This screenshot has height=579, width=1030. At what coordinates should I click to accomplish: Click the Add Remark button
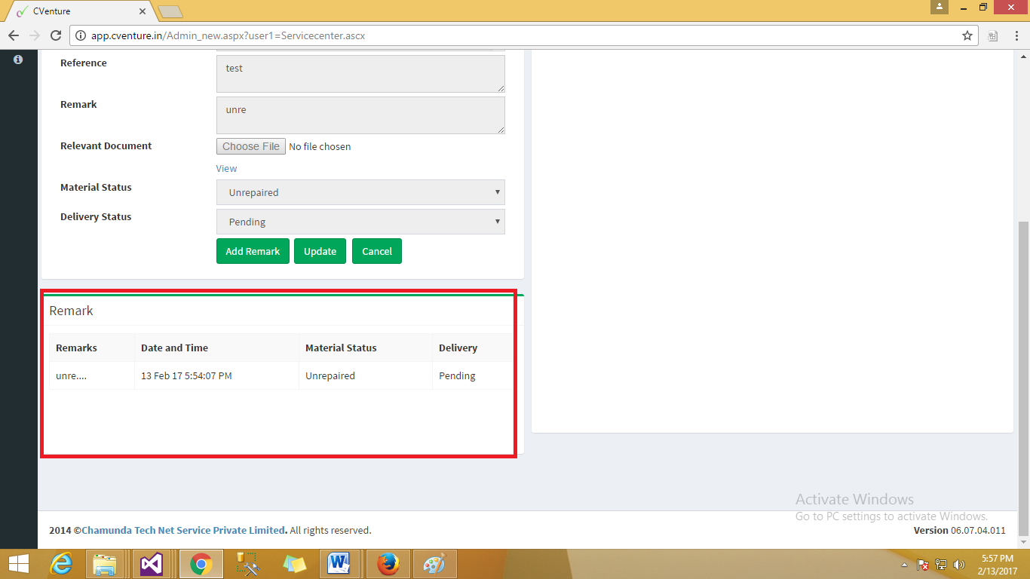coord(253,251)
